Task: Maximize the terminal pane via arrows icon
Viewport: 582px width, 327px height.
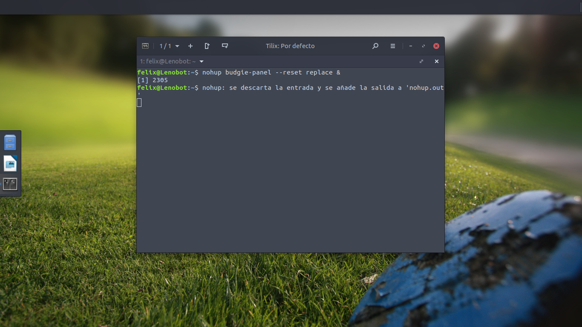Action: 421,61
